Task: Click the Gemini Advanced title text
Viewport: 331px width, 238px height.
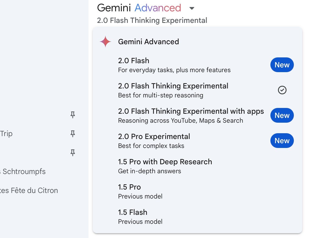Action: click(139, 8)
